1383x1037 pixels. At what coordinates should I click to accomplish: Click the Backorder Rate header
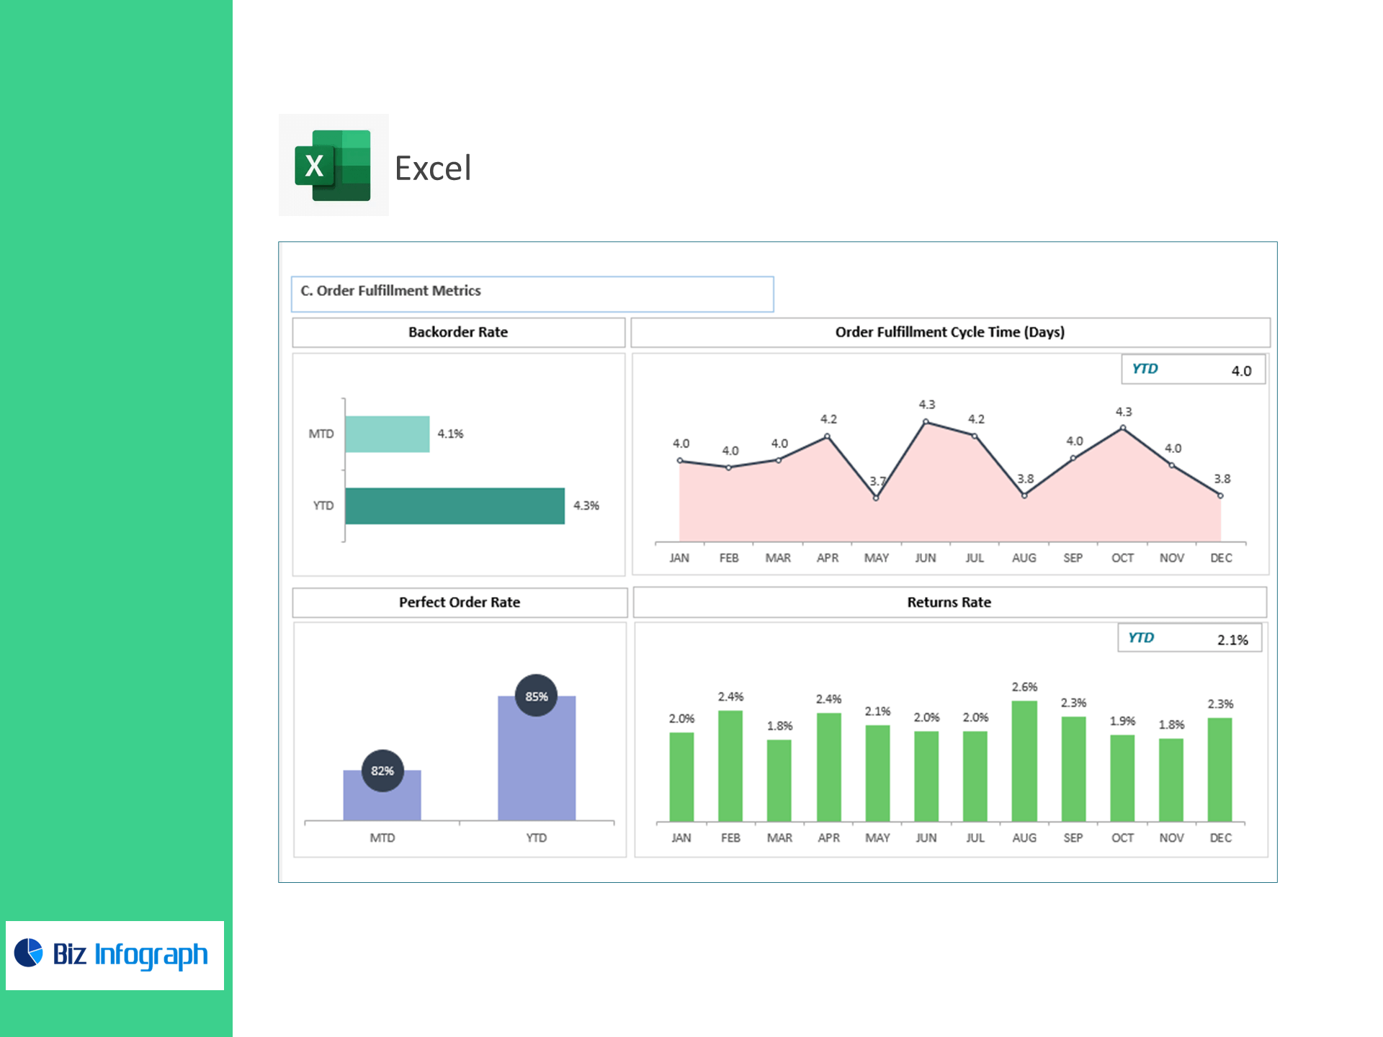click(x=458, y=332)
